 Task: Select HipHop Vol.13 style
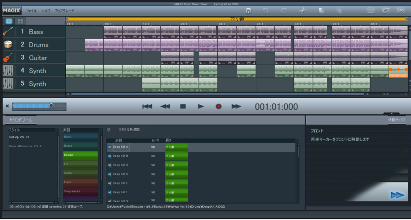coord(19,137)
